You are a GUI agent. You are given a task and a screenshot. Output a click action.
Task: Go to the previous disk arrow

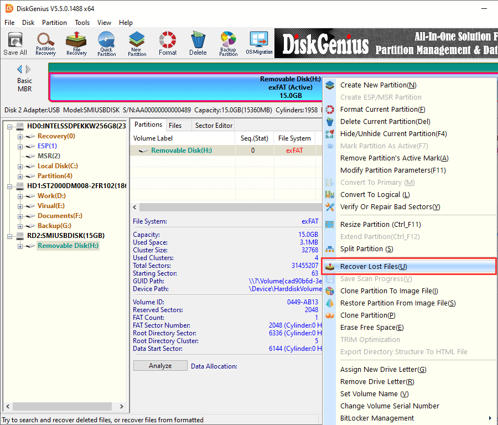20,69
